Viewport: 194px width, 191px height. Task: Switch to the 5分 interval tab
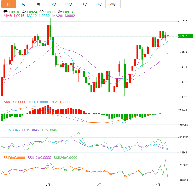53,4
